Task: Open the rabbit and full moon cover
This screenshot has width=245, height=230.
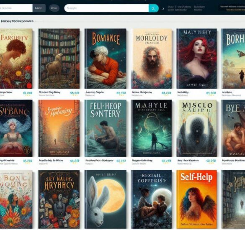Action: [x=105, y=199]
